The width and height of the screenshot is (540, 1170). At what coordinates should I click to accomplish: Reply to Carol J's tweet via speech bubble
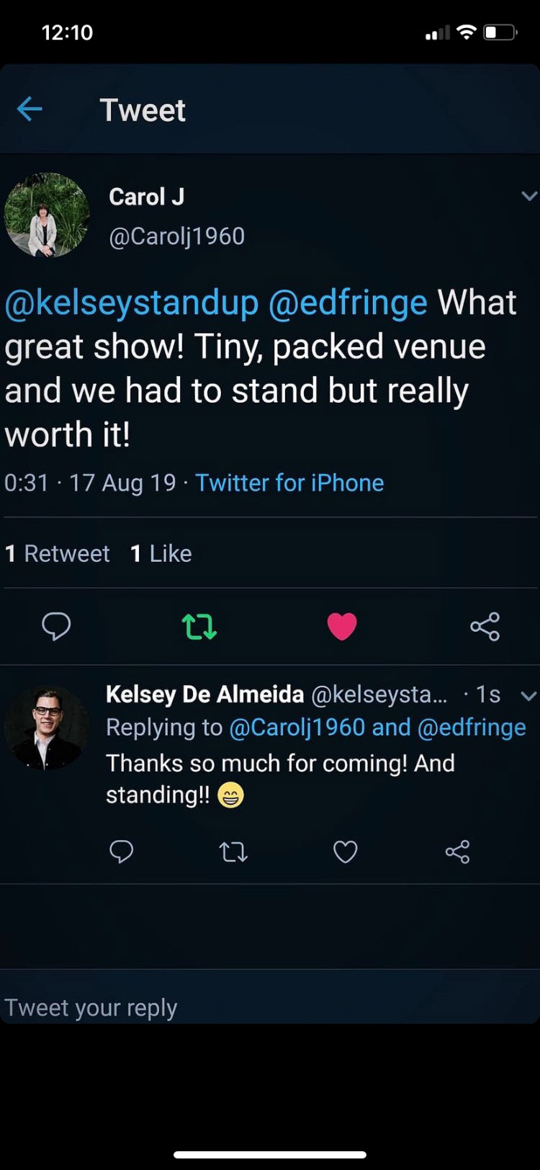point(56,626)
